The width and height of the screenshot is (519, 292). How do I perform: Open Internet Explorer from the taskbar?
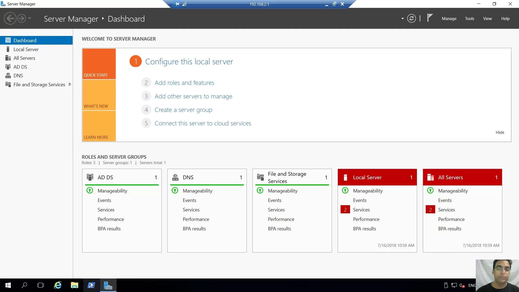pos(58,285)
